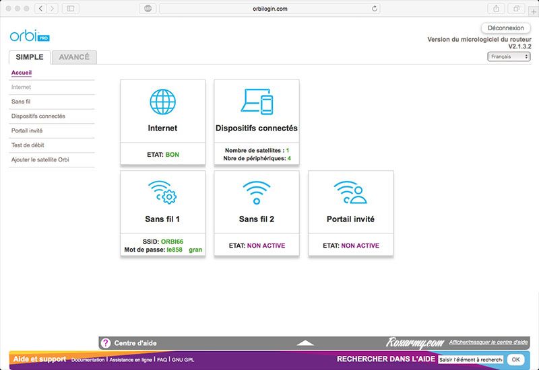Click the Sans fil 1 Wi-Fi gear icon

pos(162,192)
